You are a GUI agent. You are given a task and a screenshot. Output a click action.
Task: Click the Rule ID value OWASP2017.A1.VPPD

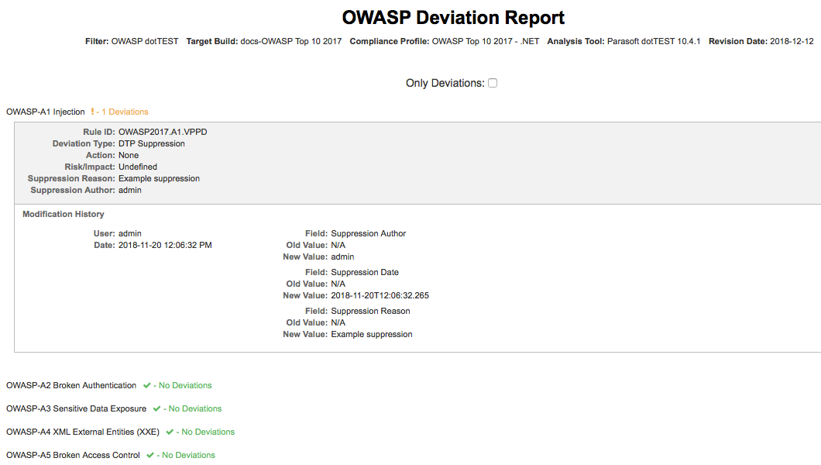[163, 132]
